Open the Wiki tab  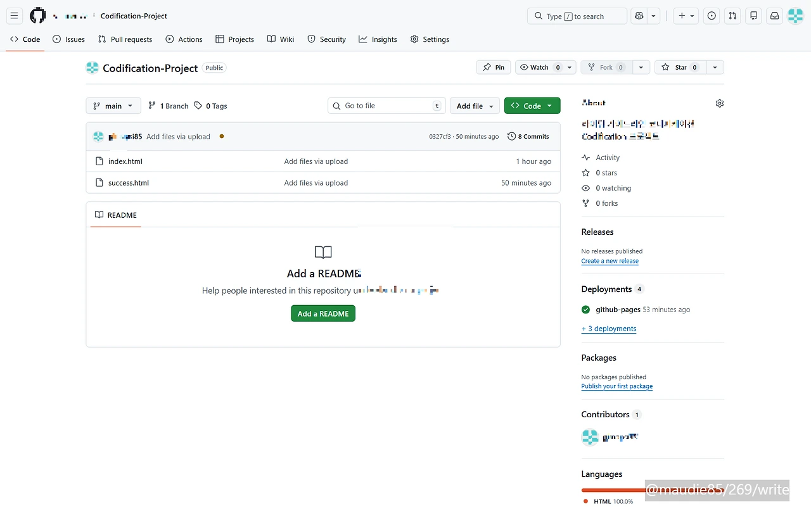pyautogui.click(x=281, y=39)
